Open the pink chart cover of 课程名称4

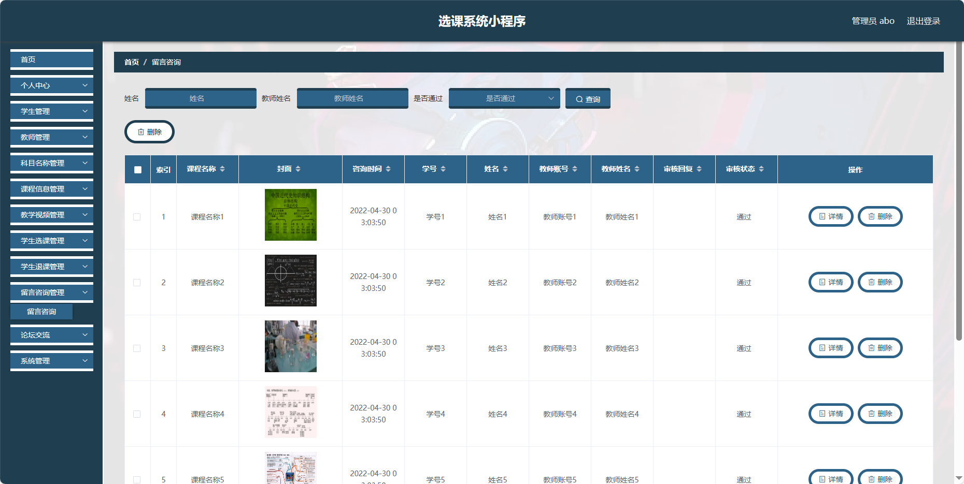291,412
